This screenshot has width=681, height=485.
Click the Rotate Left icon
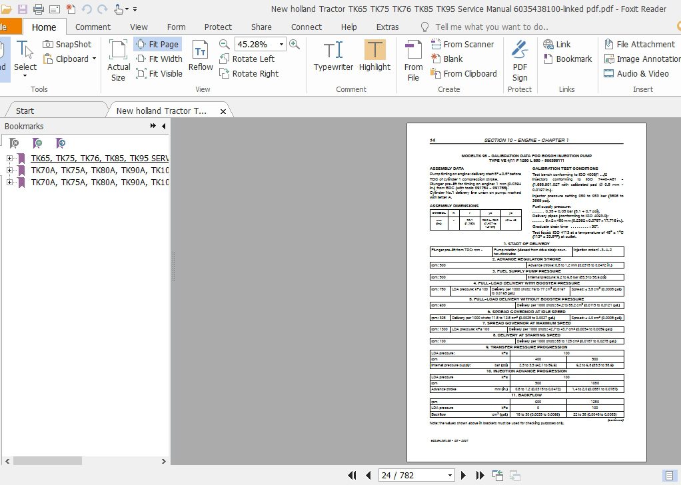[x=225, y=59]
